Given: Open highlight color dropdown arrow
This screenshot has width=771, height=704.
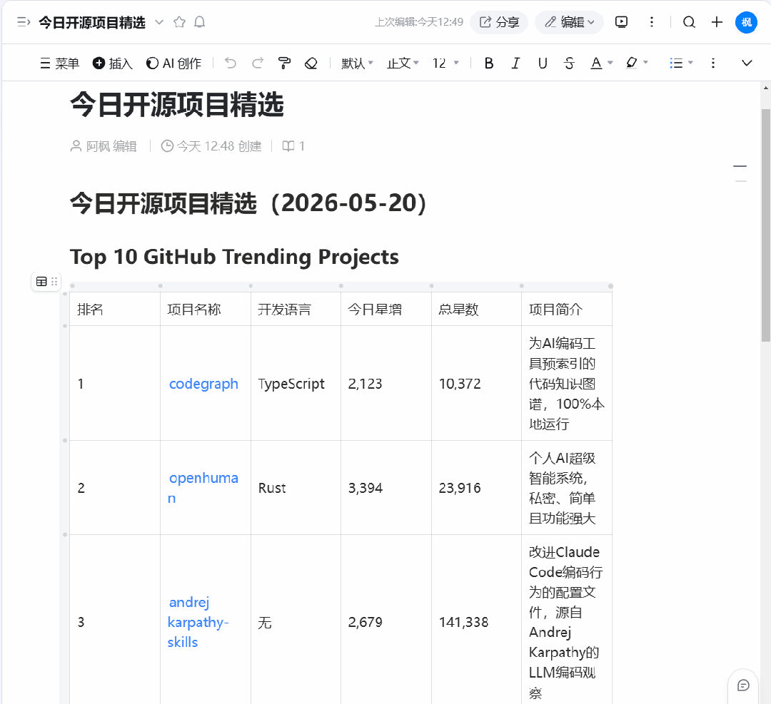Looking at the screenshot, I should point(645,62).
